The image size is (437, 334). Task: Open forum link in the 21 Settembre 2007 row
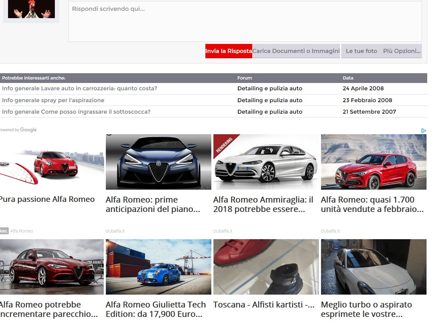[x=270, y=112]
